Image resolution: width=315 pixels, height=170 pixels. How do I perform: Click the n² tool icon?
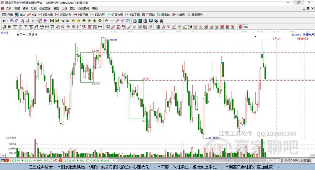click(x=52, y=27)
